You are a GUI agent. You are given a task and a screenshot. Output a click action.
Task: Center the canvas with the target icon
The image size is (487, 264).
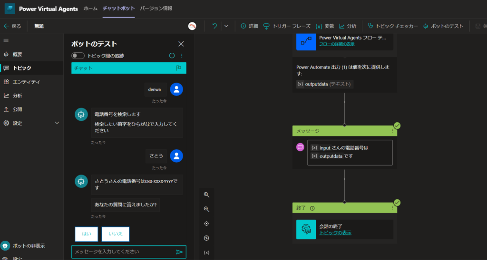tap(206, 224)
